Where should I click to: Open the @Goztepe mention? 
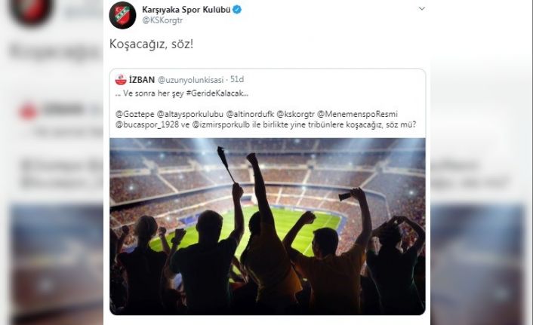click(135, 114)
